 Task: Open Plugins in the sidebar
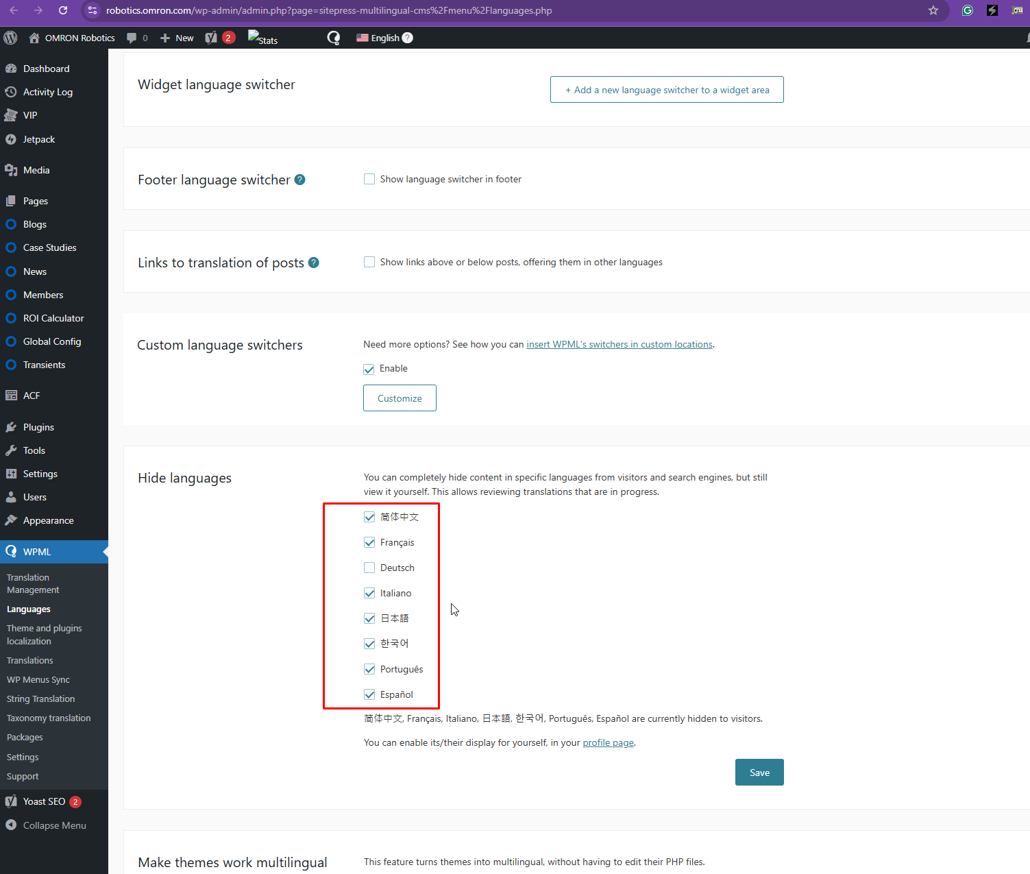[x=54, y=427]
